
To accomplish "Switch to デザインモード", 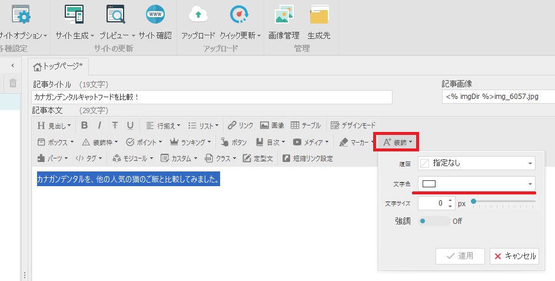I will tap(353, 125).
